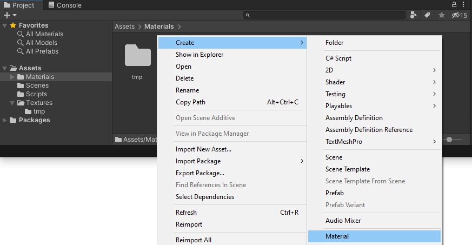
Task: Click Show in Explorer menu entry
Action: click(x=200, y=55)
